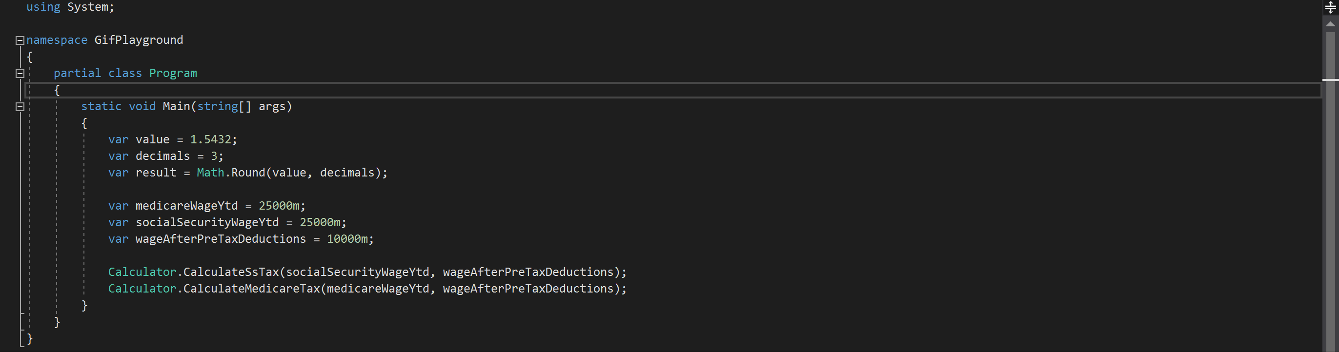The image size is (1339, 352).
Task: Collapse the partial class Program block
Action: tap(20, 73)
